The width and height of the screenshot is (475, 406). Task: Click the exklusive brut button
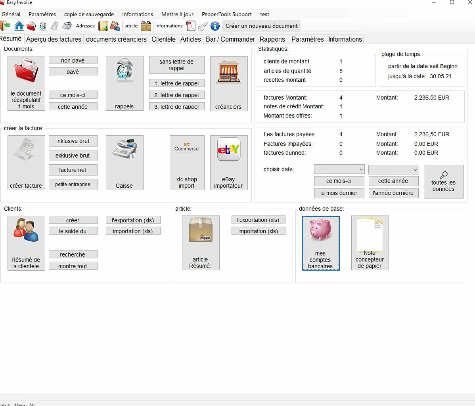(73, 156)
